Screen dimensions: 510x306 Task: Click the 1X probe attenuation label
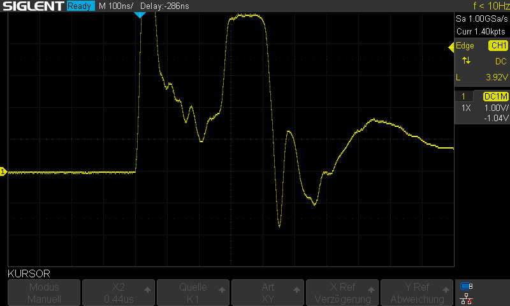[466, 108]
